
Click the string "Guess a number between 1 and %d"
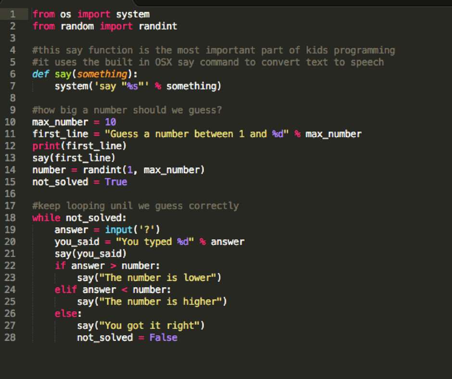pyautogui.click(x=197, y=134)
